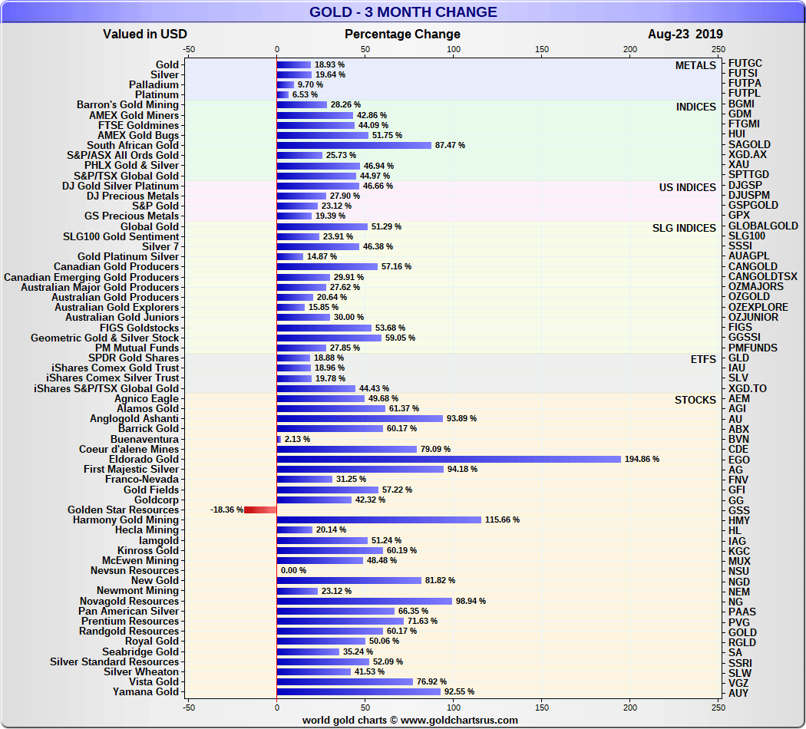Viewport: 806px width, 729px height.
Task: Click the Silver bar value "19.64 %"
Action: point(330,74)
